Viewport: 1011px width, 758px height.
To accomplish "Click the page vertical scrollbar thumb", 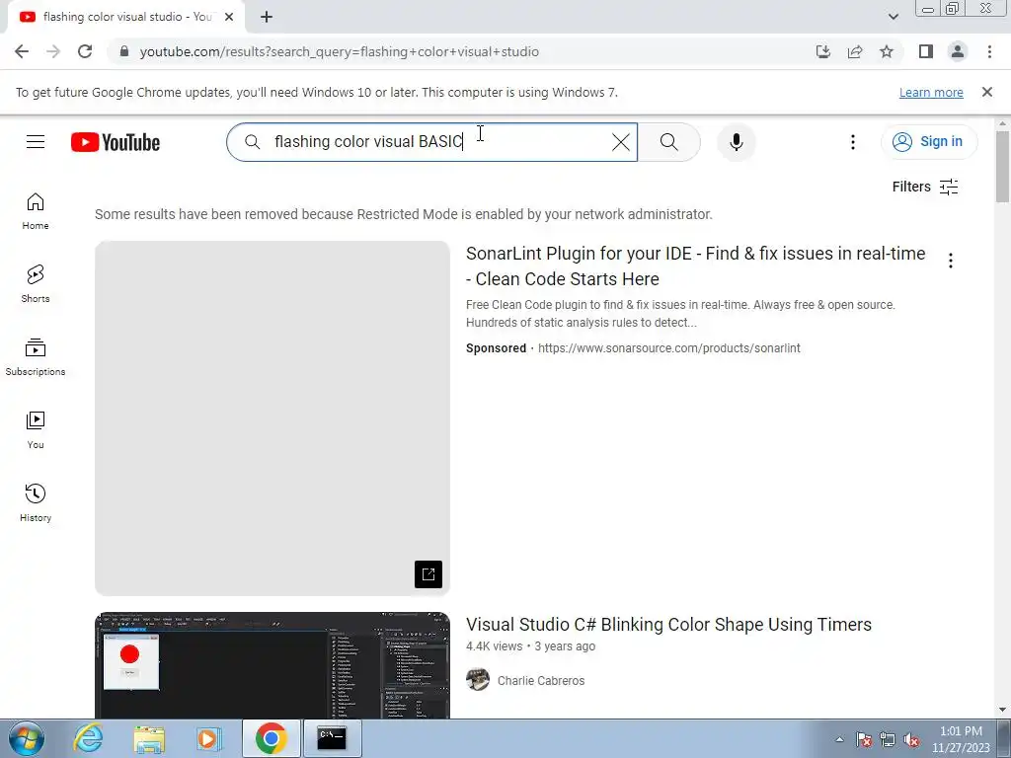I will 1002,166.
